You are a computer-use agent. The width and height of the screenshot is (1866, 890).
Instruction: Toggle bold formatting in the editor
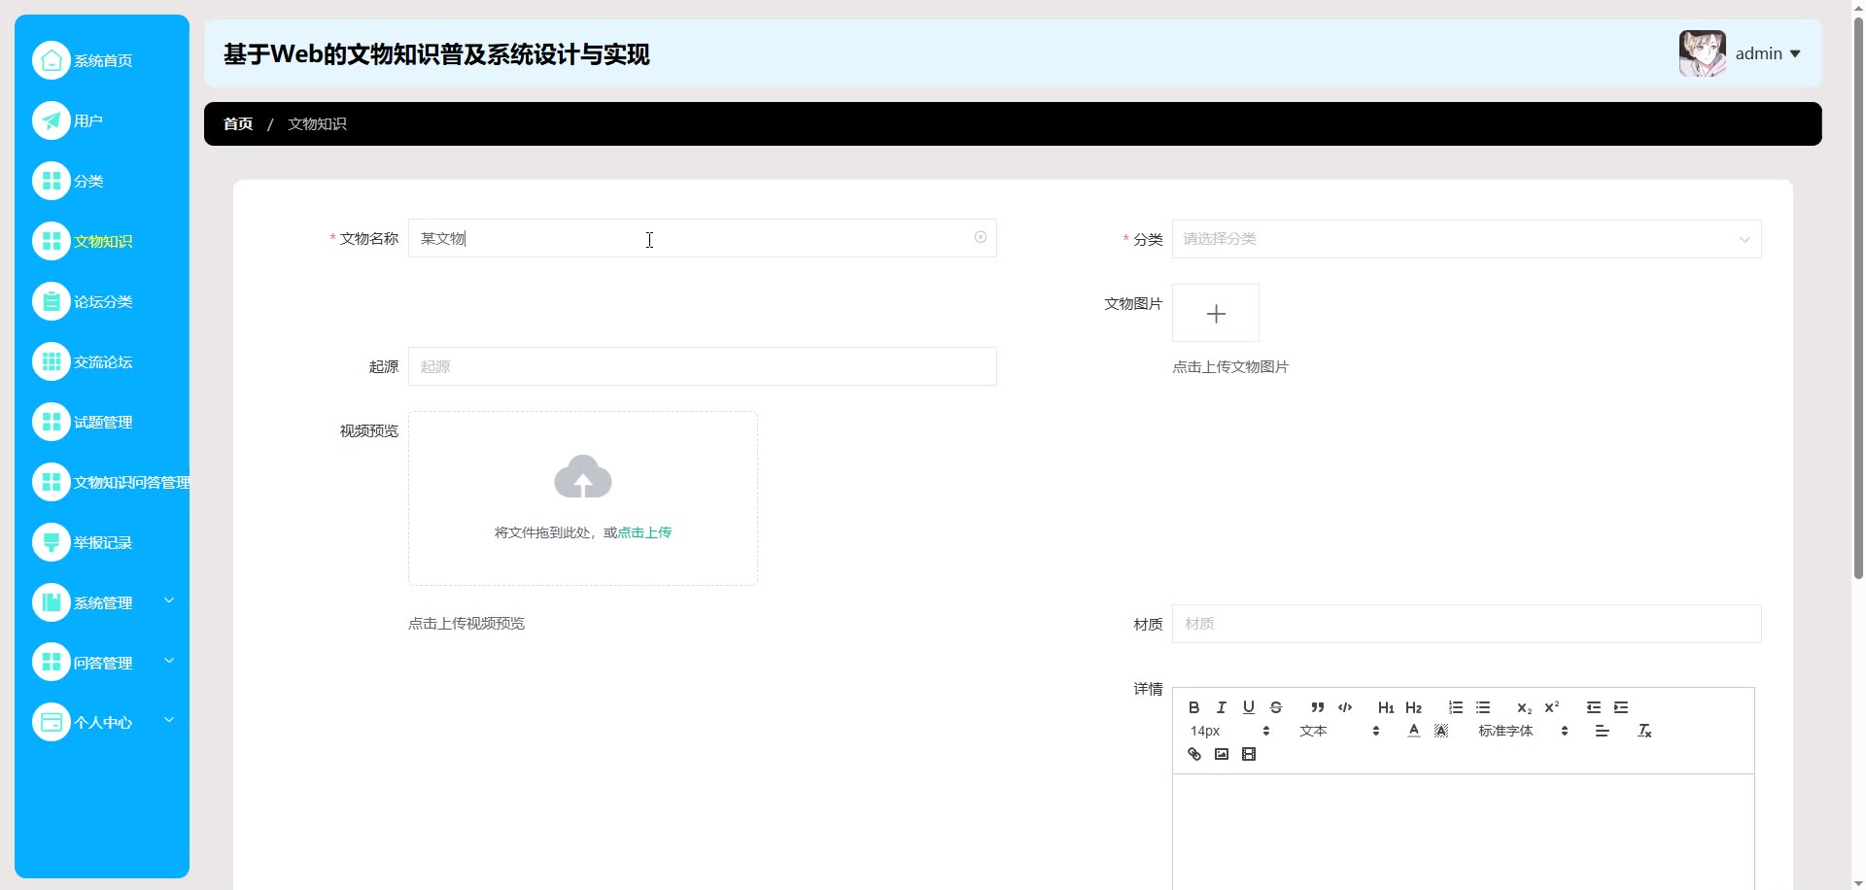[1193, 707]
